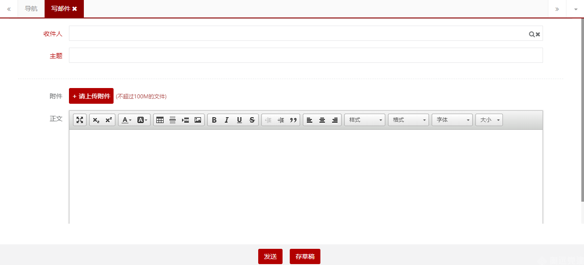
Task: Close the 写邮件 tab
Action: tap(75, 9)
